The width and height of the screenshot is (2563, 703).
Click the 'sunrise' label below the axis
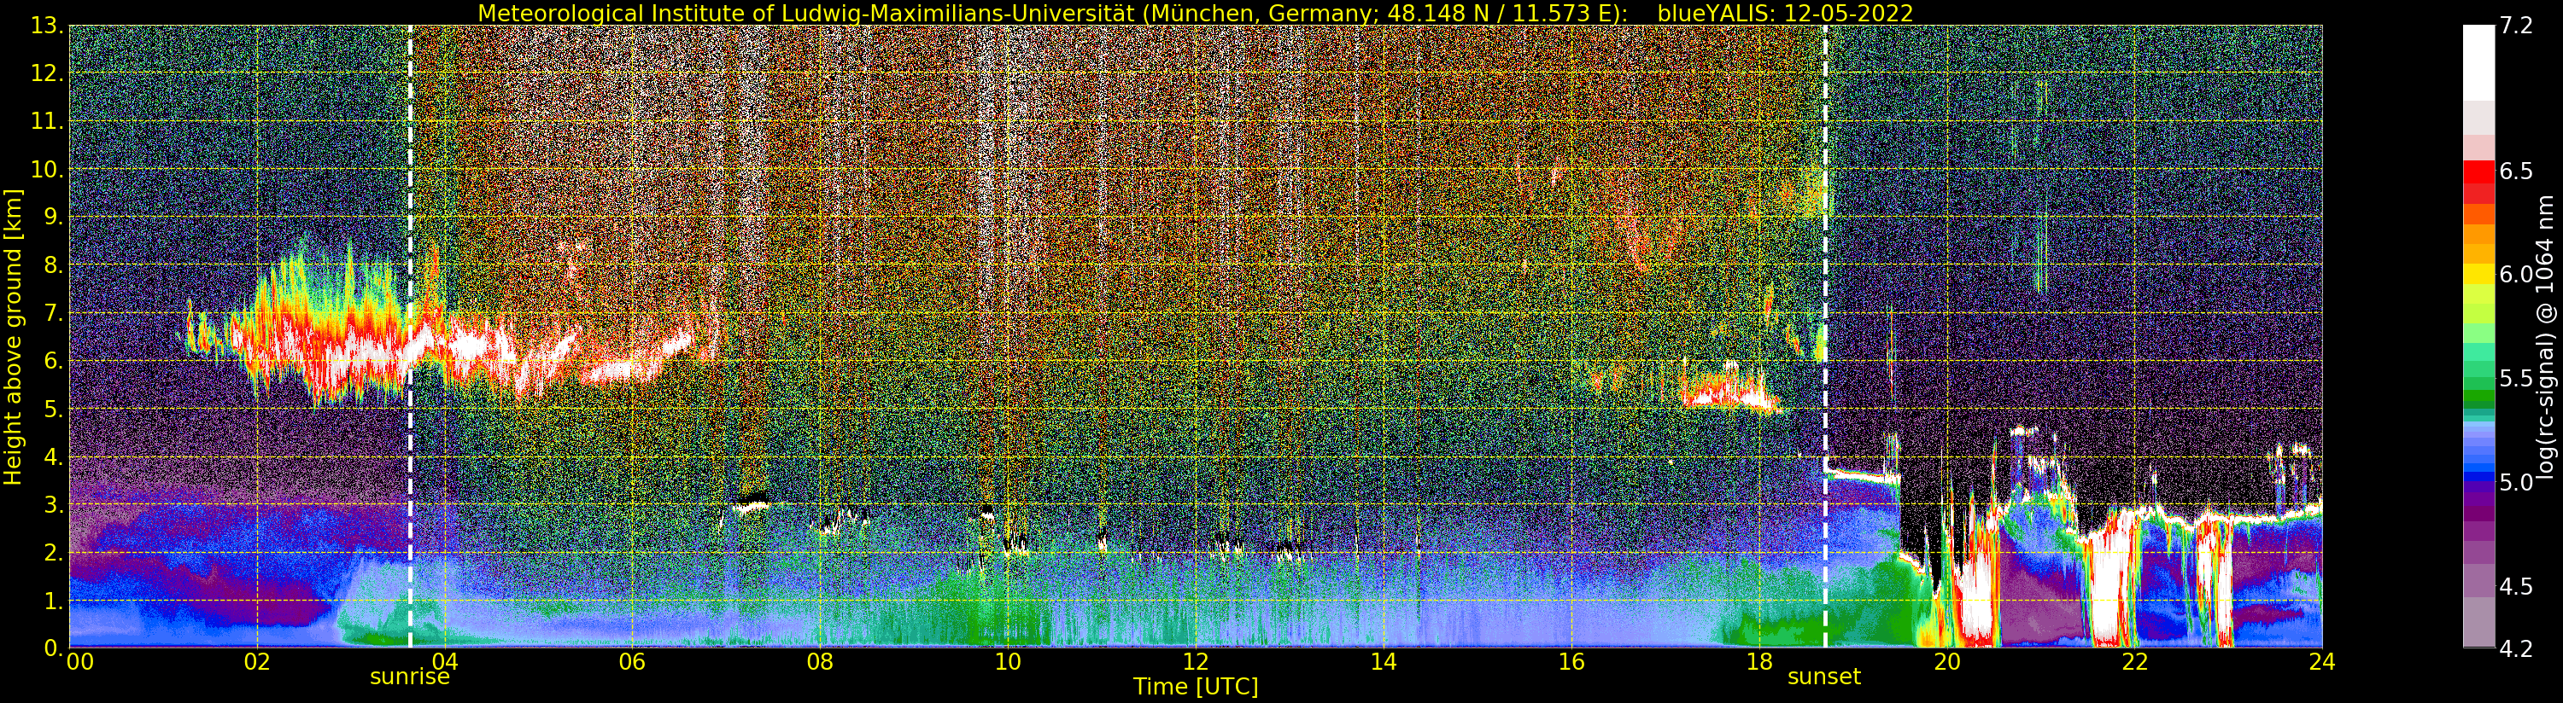coord(410,677)
